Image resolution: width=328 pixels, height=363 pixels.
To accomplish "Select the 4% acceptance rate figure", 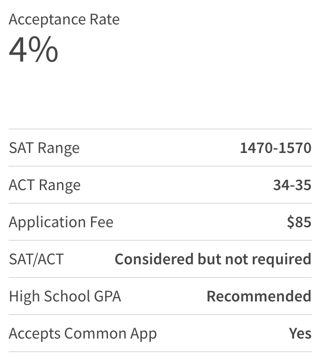I will pos(34,50).
